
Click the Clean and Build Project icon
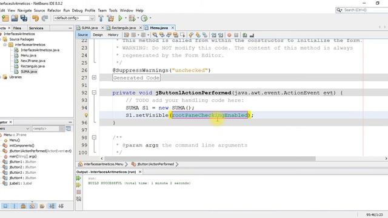point(110,18)
